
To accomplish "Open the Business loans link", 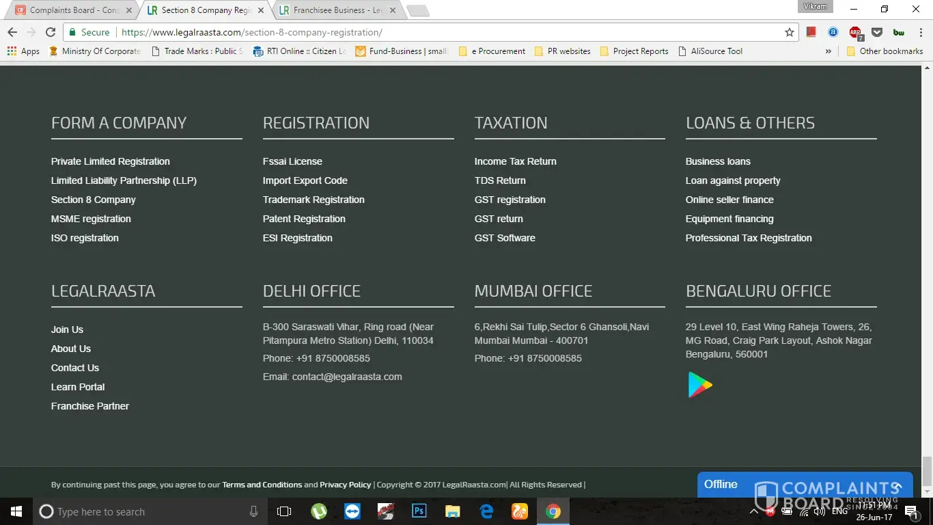I will 718,161.
